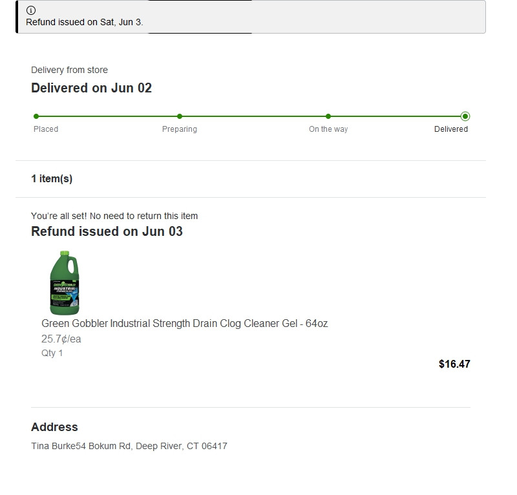Viewport: 517px width, 495px height.
Task: Click the Delivered circle marker on tracker
Action: [x=465, y=116]
